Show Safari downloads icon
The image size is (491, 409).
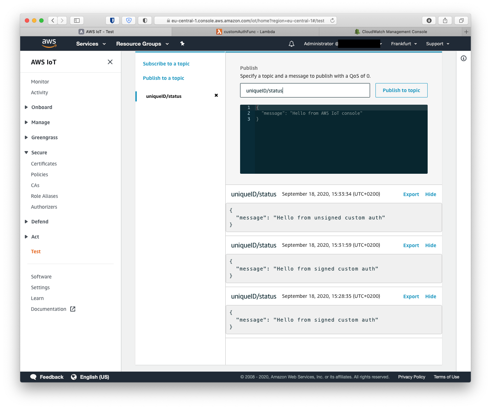click(429, 21)
